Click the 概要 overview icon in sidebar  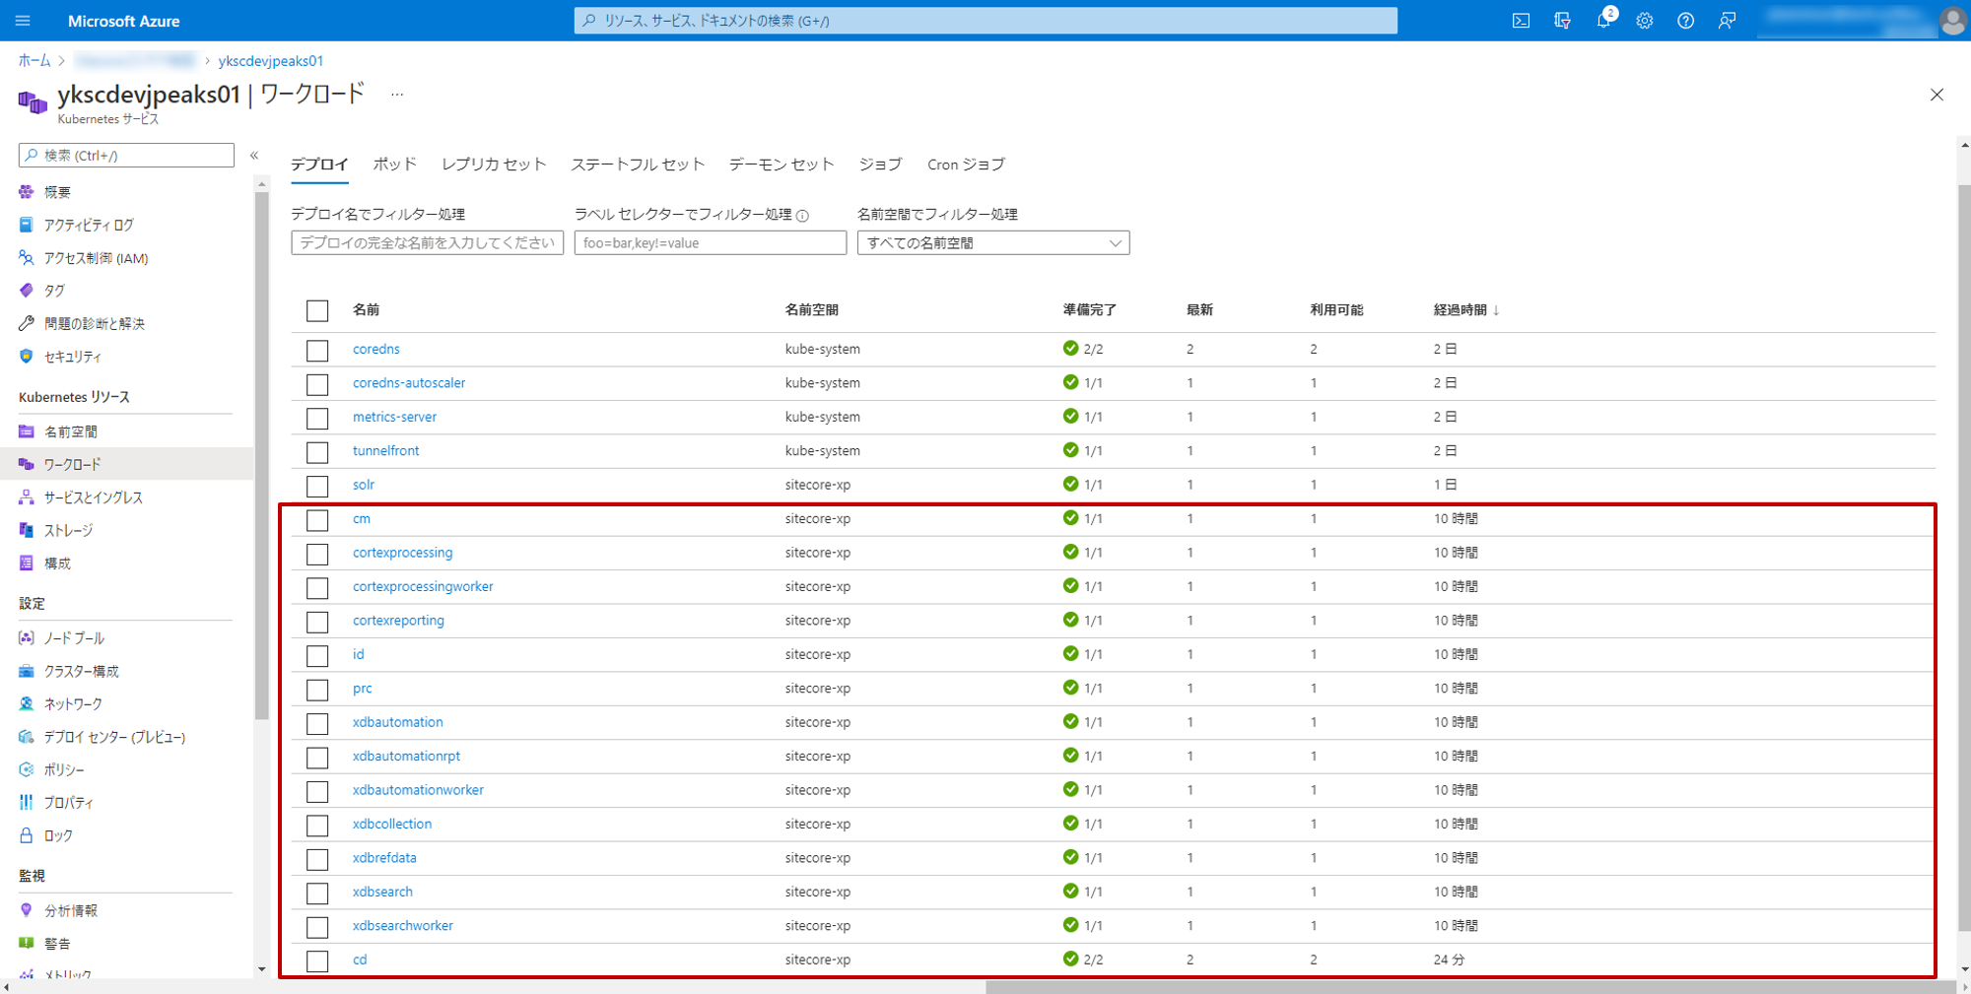click(27, 192)
